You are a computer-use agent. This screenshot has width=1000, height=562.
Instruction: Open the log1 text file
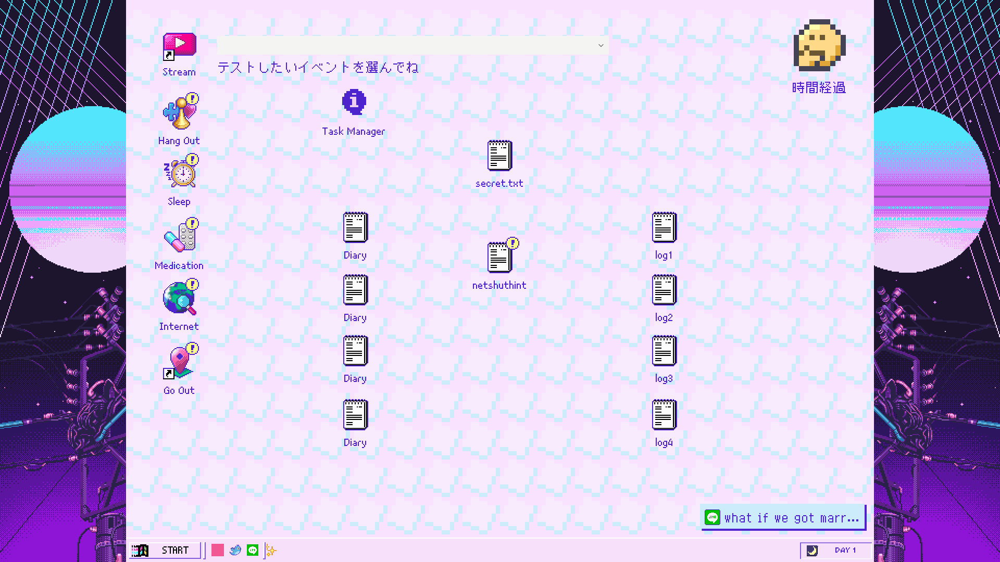click(x=664, y=227)
